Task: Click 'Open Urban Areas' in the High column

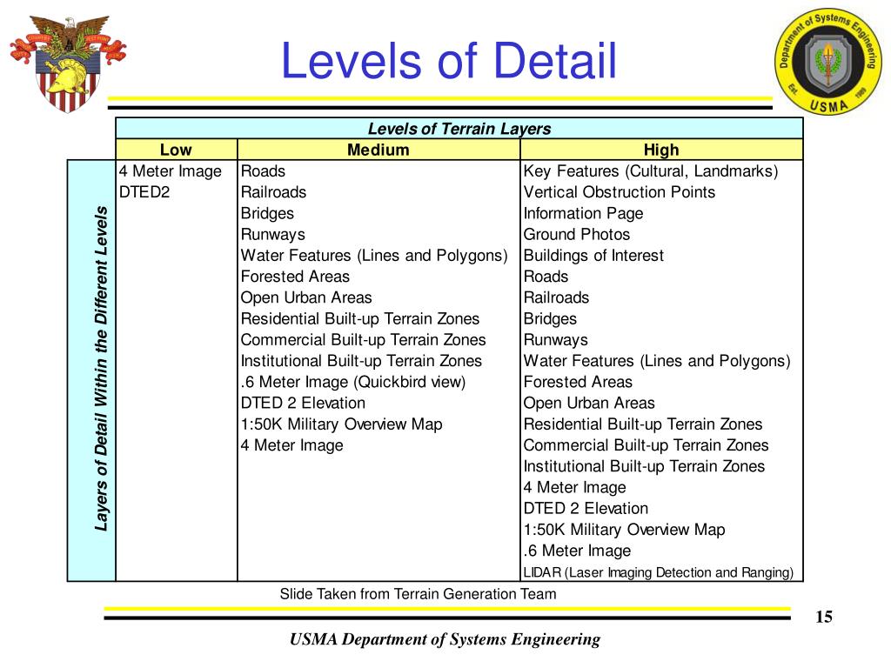Action: 589,404
